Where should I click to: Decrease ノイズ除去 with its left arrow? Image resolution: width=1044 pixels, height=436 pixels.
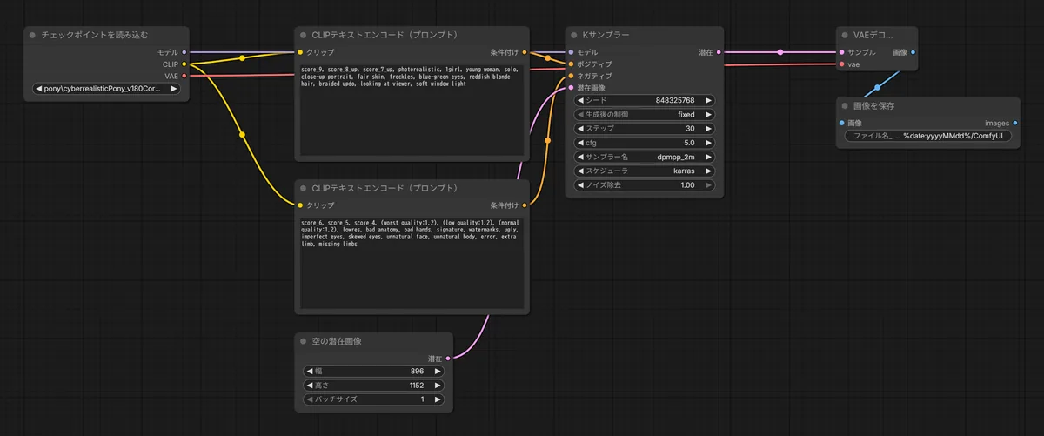(x=581, y=184)
